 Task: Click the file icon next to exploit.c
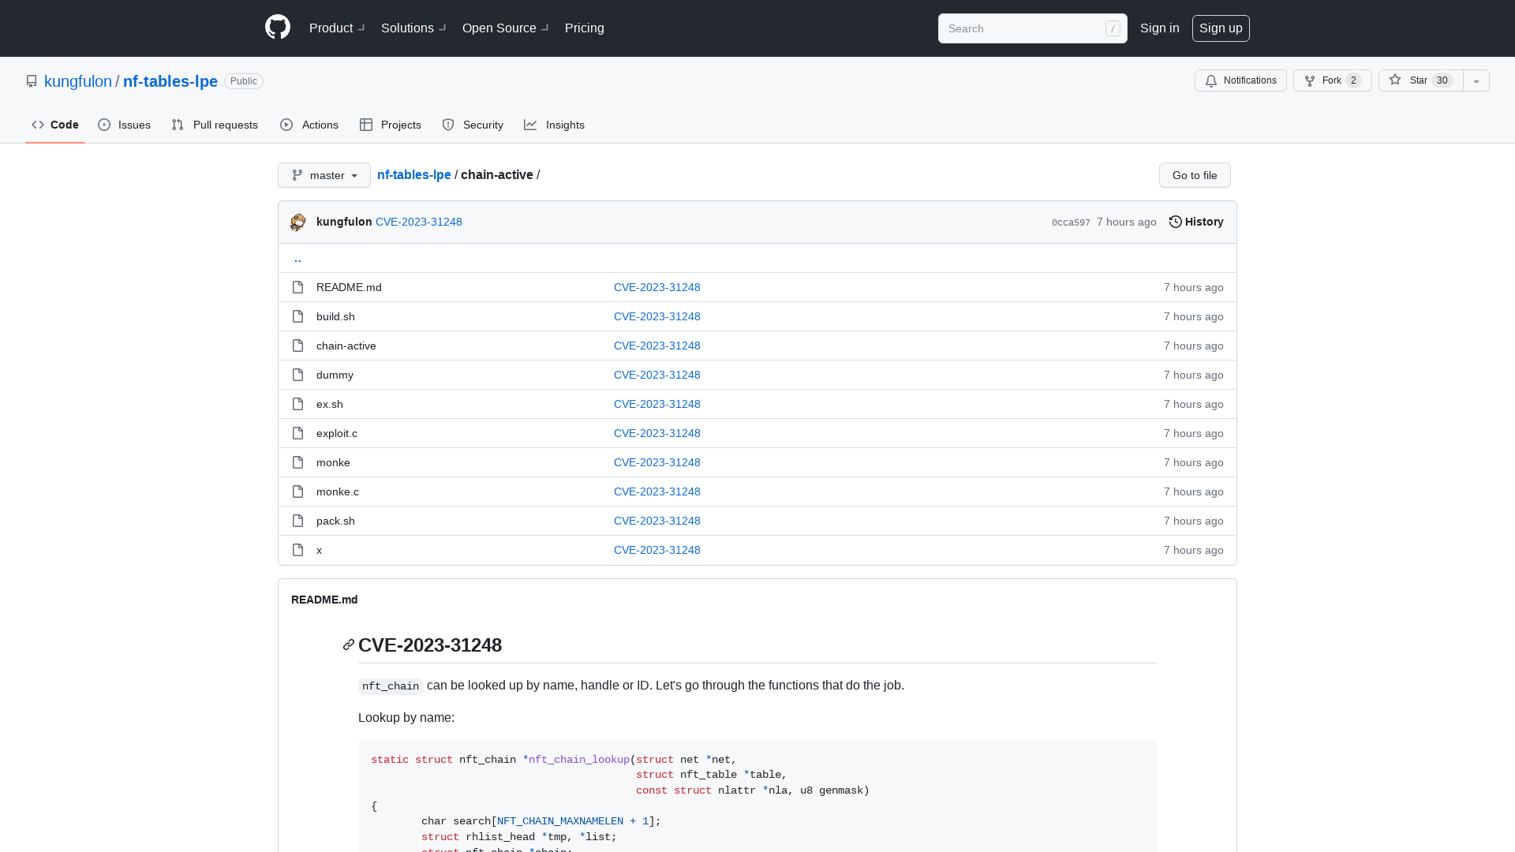pos(297,433)
